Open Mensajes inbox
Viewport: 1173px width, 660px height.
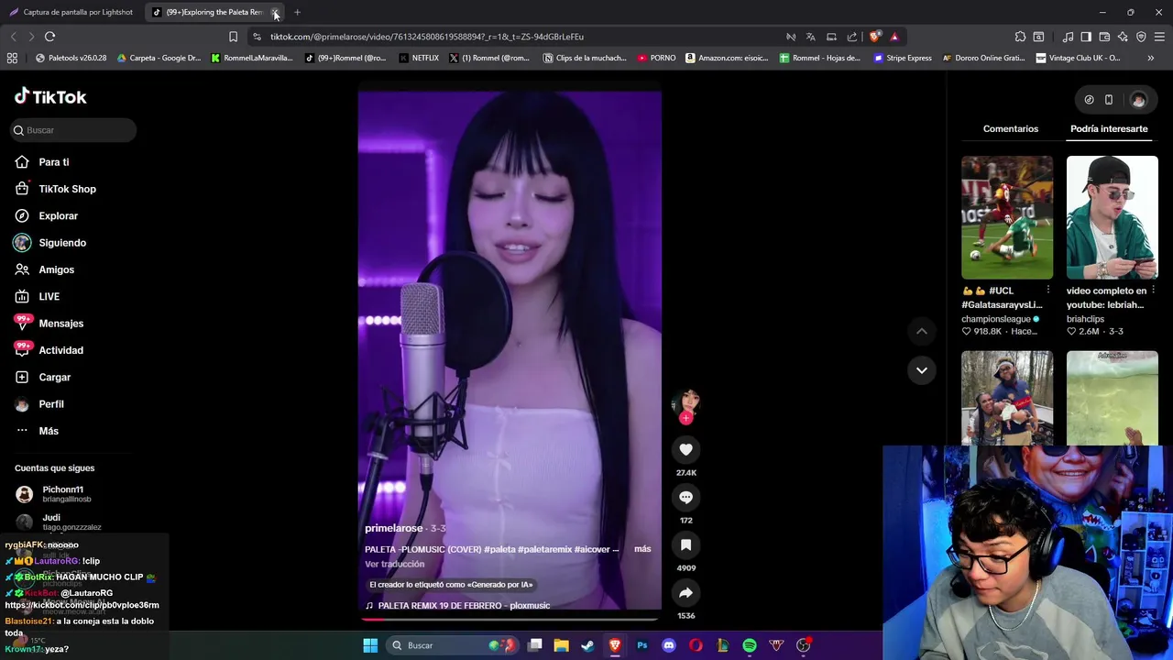click(x=60, y=324)
